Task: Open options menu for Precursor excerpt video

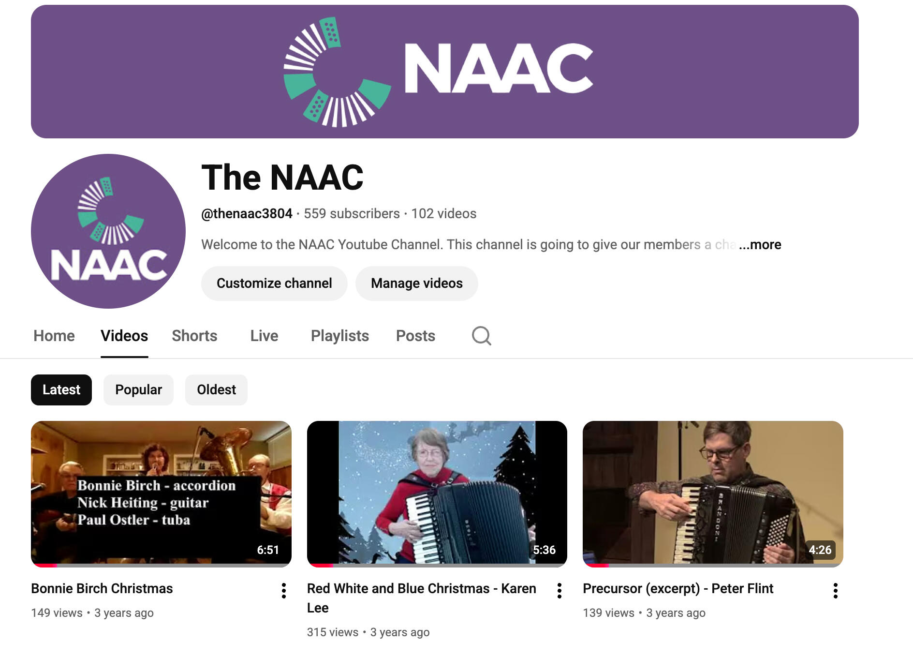Action: 835,591
